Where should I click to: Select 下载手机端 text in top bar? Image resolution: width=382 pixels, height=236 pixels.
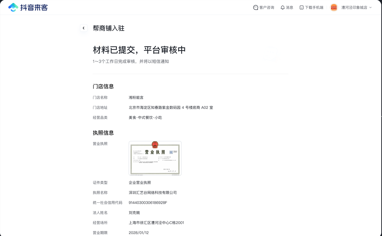click(x=314, y=8)
